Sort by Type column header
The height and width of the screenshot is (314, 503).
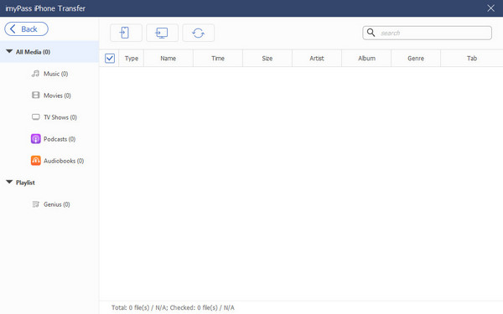click(132, 59)
